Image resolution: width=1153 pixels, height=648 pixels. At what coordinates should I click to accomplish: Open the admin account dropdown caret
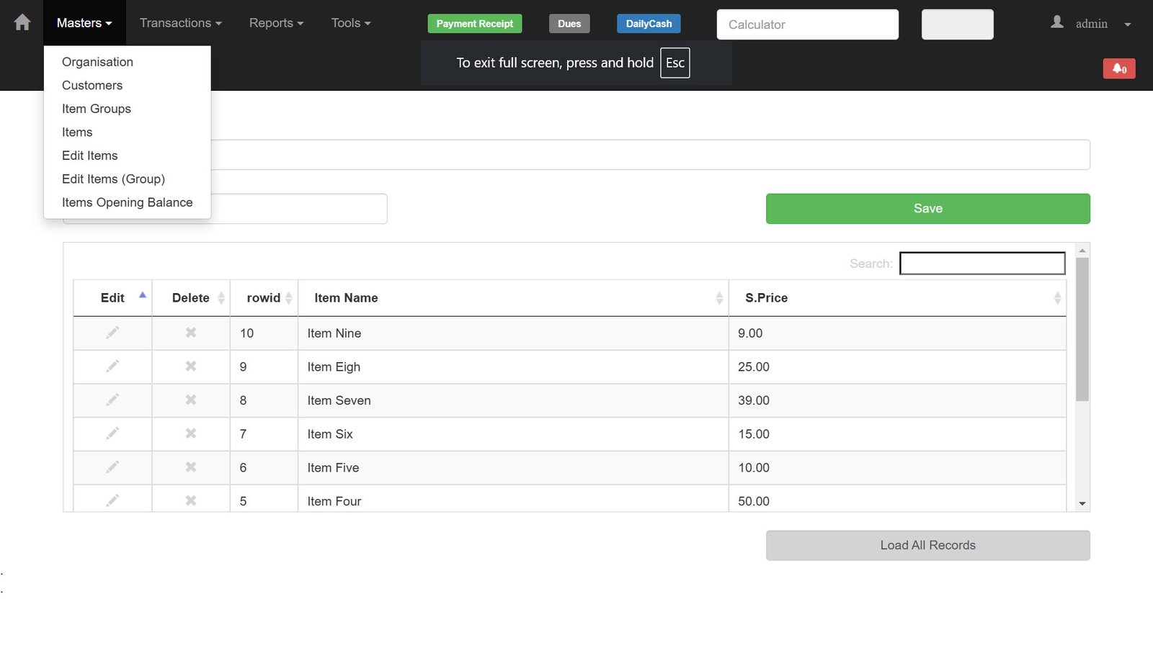[1128, 24]
